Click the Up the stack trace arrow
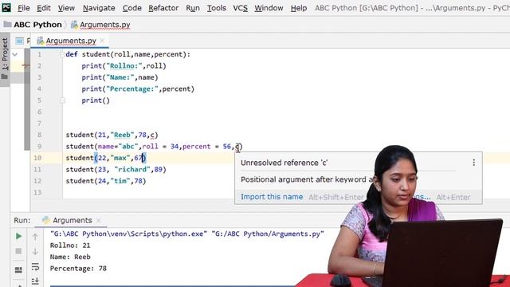Image resolution: width=510 pixels, height=287 pixels. (35, 237)
